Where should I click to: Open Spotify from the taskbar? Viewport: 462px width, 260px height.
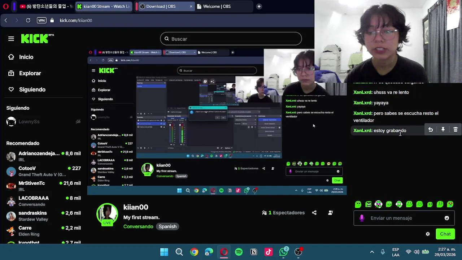pyautogui.click(x=239, y=252)
